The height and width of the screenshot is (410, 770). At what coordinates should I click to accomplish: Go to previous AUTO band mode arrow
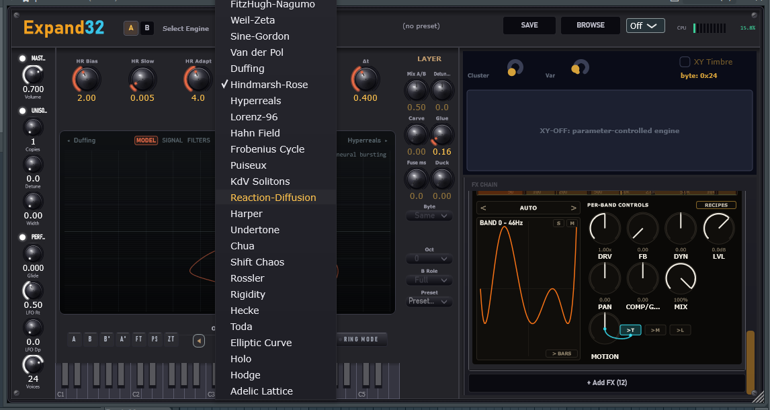[483, 208]
